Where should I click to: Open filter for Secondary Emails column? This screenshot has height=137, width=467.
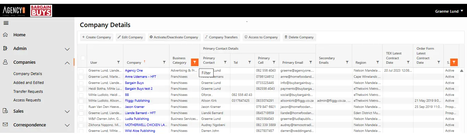(x=347, y=62)
